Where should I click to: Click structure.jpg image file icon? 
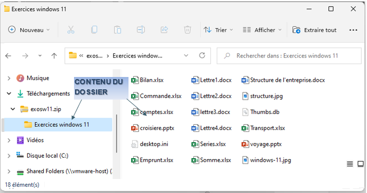point(245,96)
